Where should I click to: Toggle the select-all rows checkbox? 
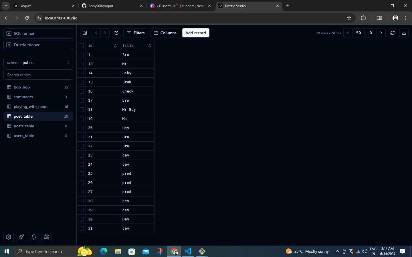coord(81,46)
